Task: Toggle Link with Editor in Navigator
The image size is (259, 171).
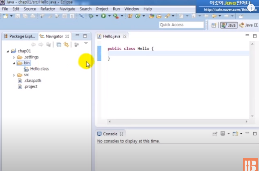Action: [x=66, y=45]
